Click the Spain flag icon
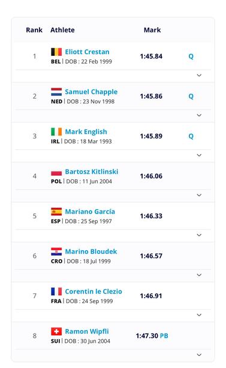 coord(56,212)
